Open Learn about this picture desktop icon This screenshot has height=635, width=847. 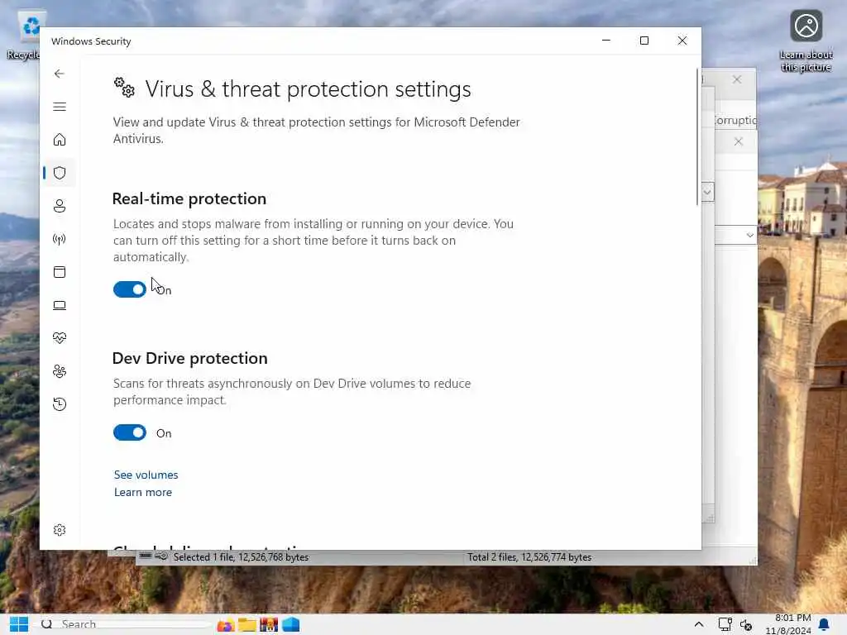tap(806, 41)
